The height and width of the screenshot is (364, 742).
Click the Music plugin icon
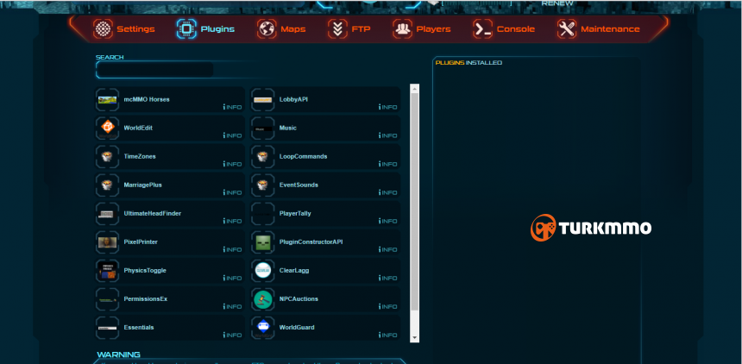click(x=262, y=129)
